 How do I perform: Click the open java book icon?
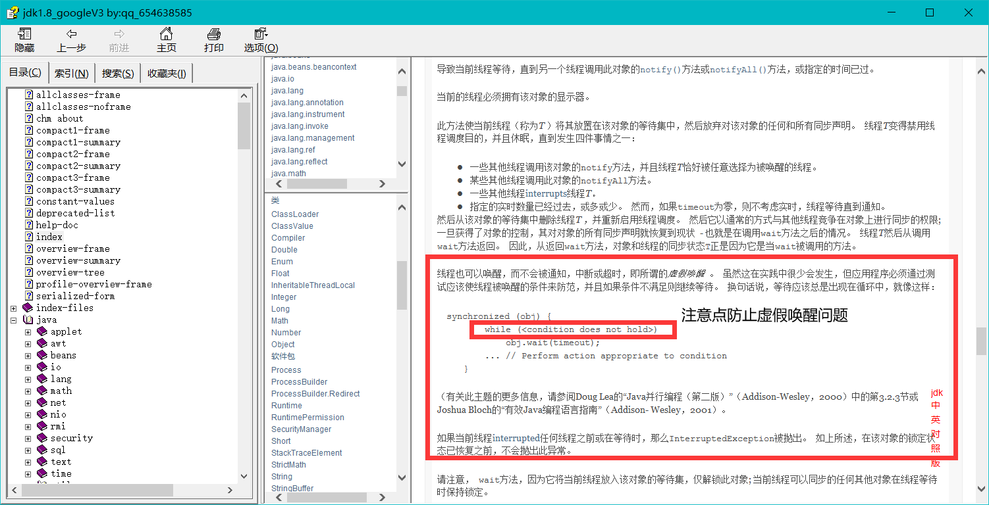(x=28, y=320)
